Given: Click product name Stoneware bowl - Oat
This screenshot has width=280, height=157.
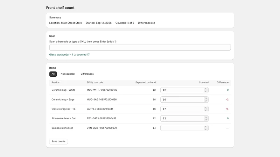Looking at the screenshot, I should pos(64,118).
